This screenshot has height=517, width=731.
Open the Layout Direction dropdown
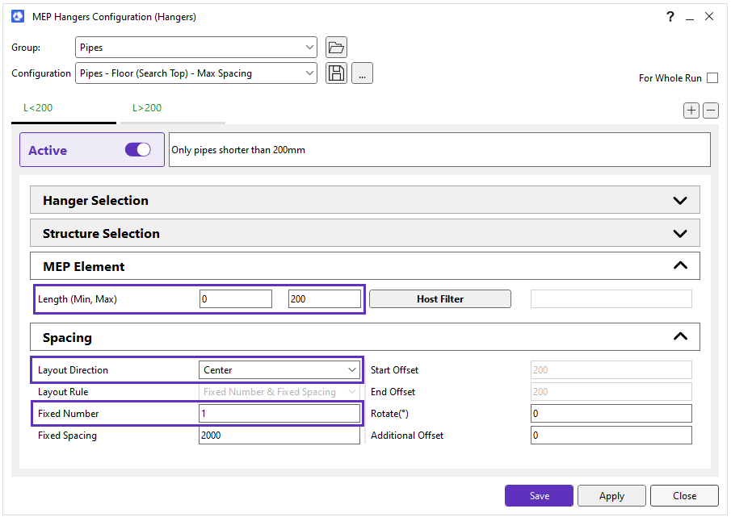[x=279, y=370]
